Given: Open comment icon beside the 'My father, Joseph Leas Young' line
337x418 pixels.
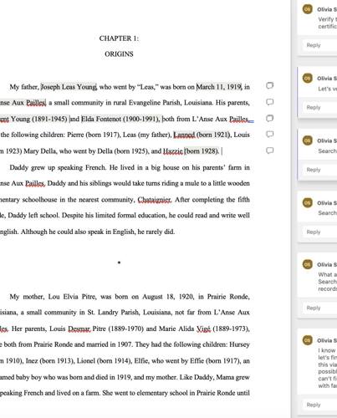Looking at the screenshot, I should [x=269, y=85].
